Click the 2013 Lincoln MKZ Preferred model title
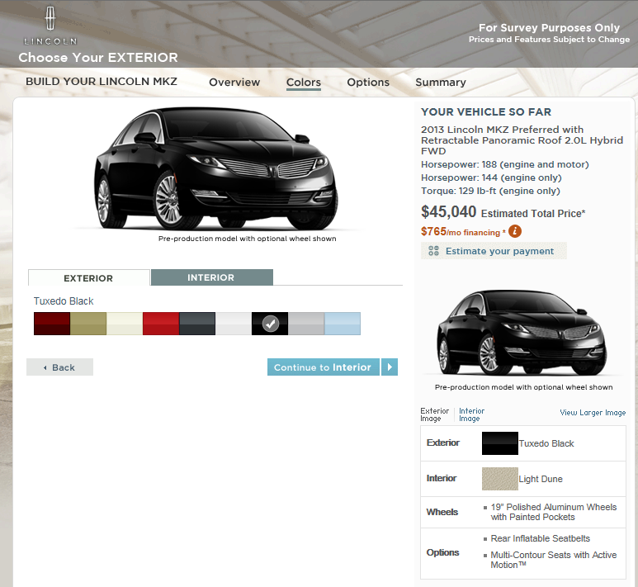Screen dimensions: 638x587 tap(522, 140)
